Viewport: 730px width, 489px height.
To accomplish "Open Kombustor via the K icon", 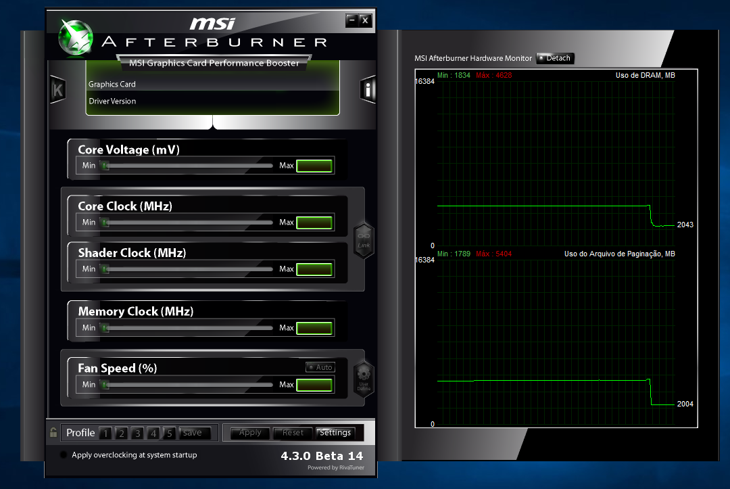I will (57, 89).
